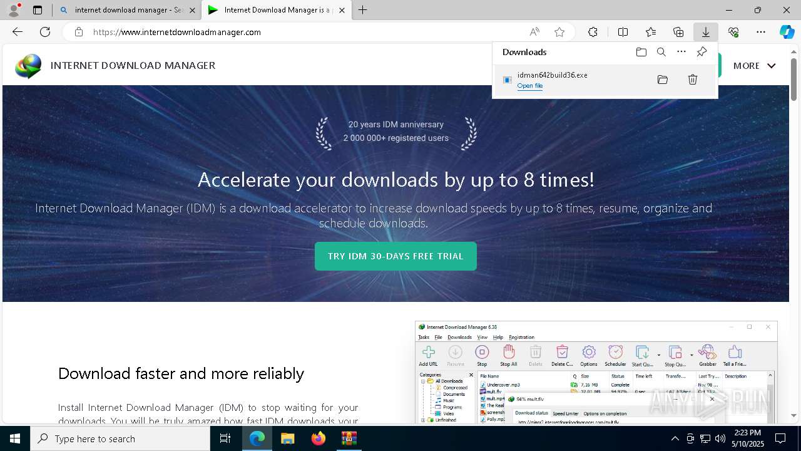Click the Windows taskbar search box

coord(120,438)
